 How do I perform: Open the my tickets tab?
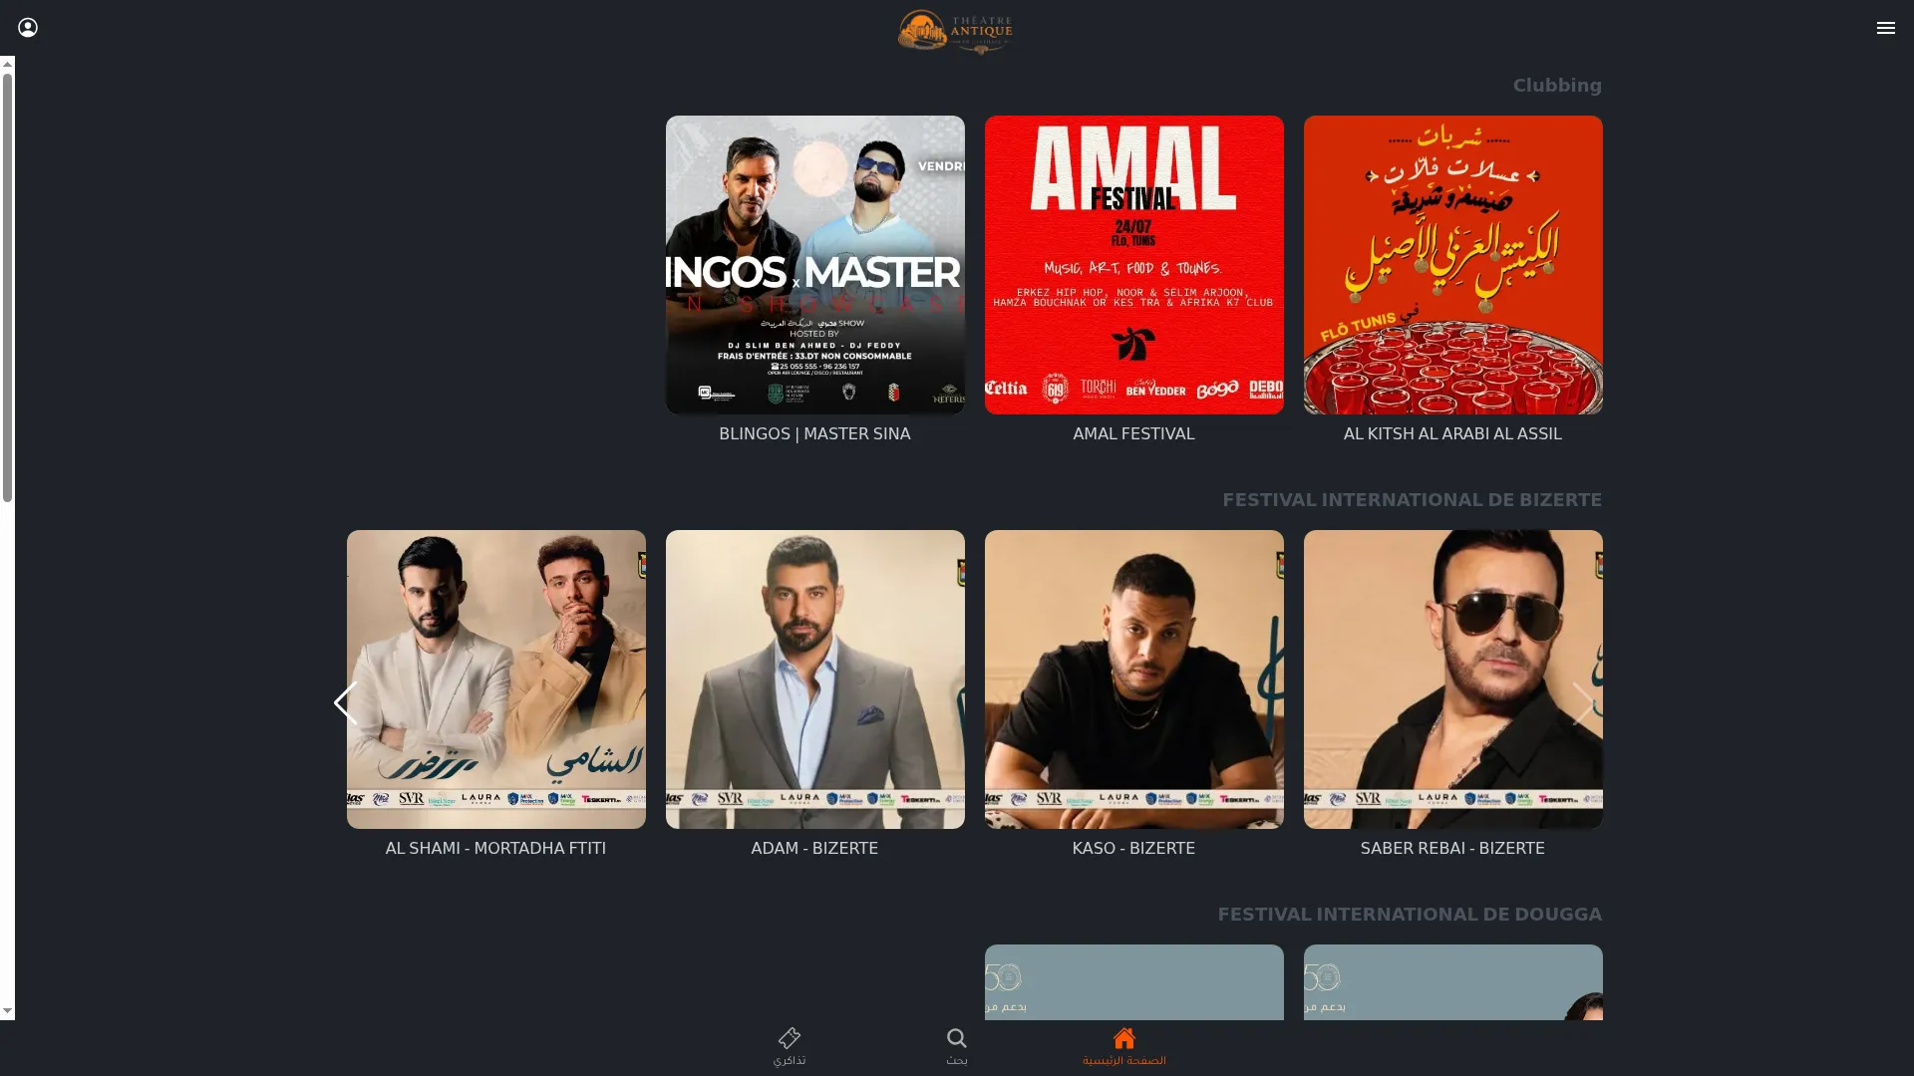[x=789, y=1047]
